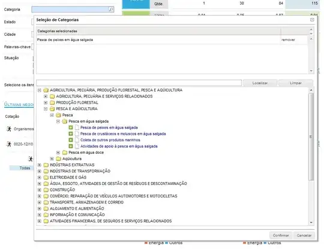Screen dimensions: 324x249
Task: Click the document icon for Pesca de peixes
Action: pyautogui.click(x=77, y=127)
